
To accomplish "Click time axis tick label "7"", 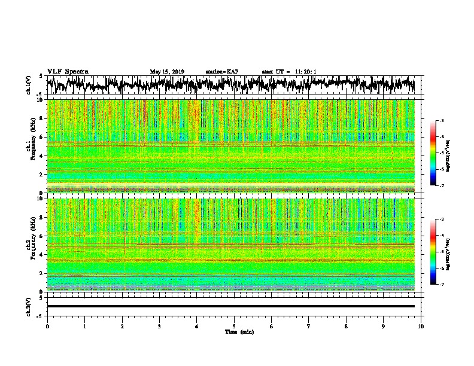I will click(309, 326).
